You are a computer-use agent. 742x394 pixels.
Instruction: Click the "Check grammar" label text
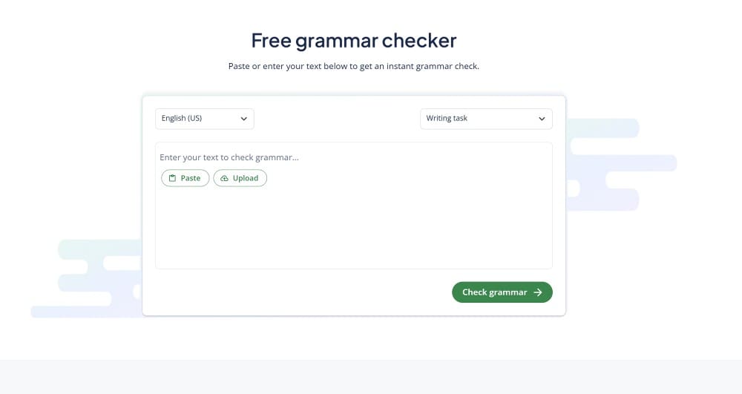(x=494, y=292)
